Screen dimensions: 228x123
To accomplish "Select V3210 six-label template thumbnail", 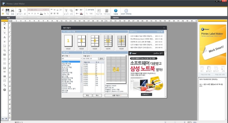I will coord(81,42).
